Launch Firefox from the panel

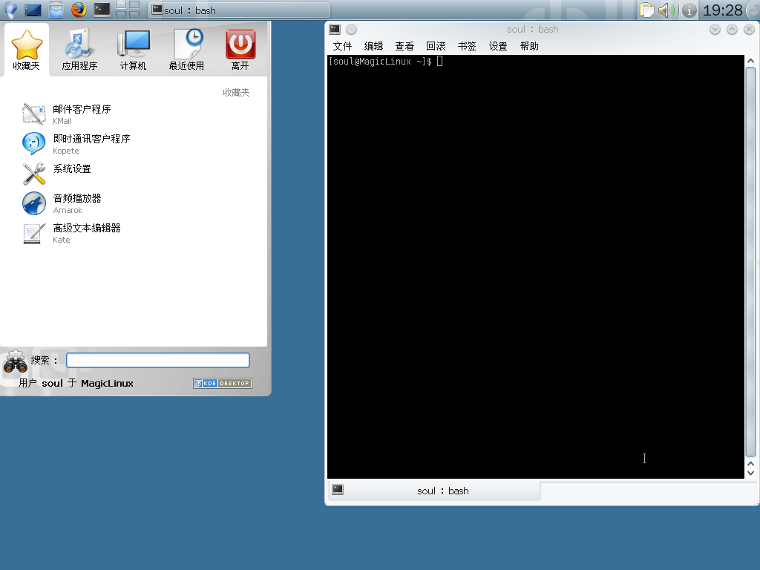[x=79, y=9]
